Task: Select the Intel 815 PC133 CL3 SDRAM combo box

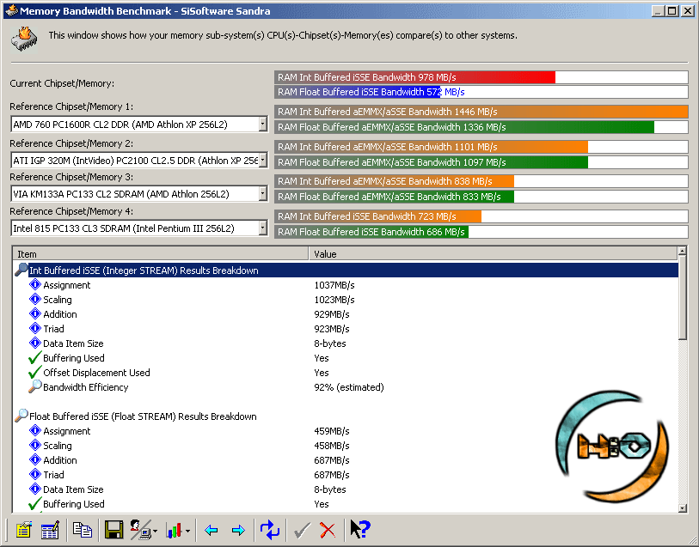Action: click(139, 228)
